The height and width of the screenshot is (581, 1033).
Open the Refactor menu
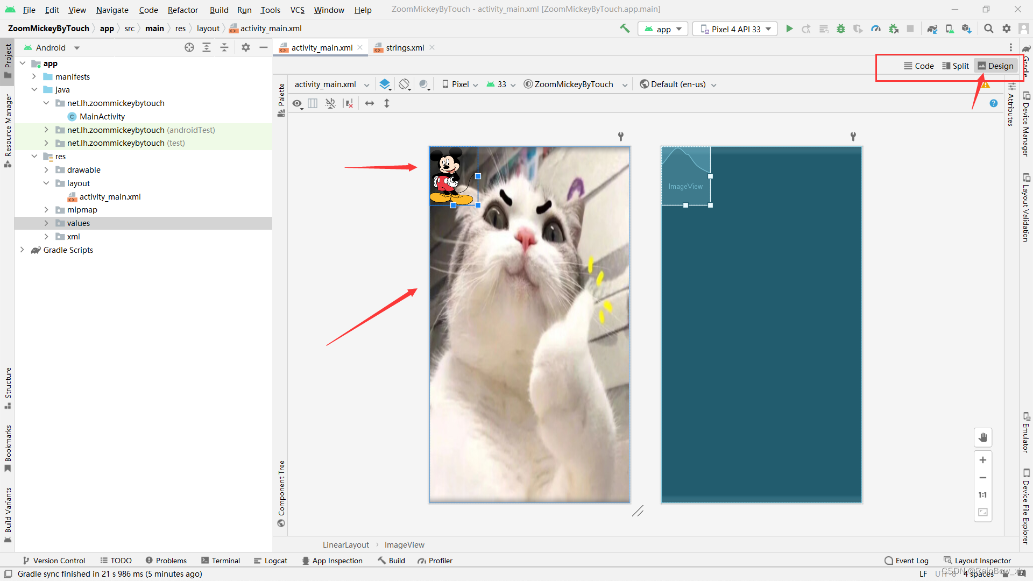tap(182, 10)
